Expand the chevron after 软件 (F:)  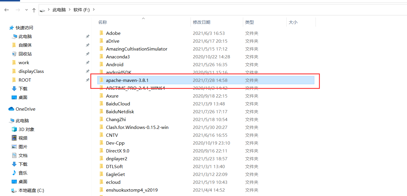pos(94,10)
